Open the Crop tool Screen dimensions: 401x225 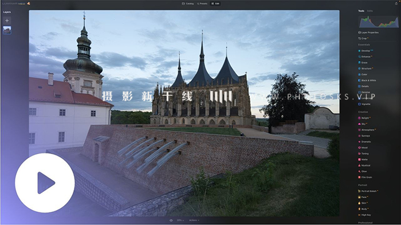pos(363,38)
